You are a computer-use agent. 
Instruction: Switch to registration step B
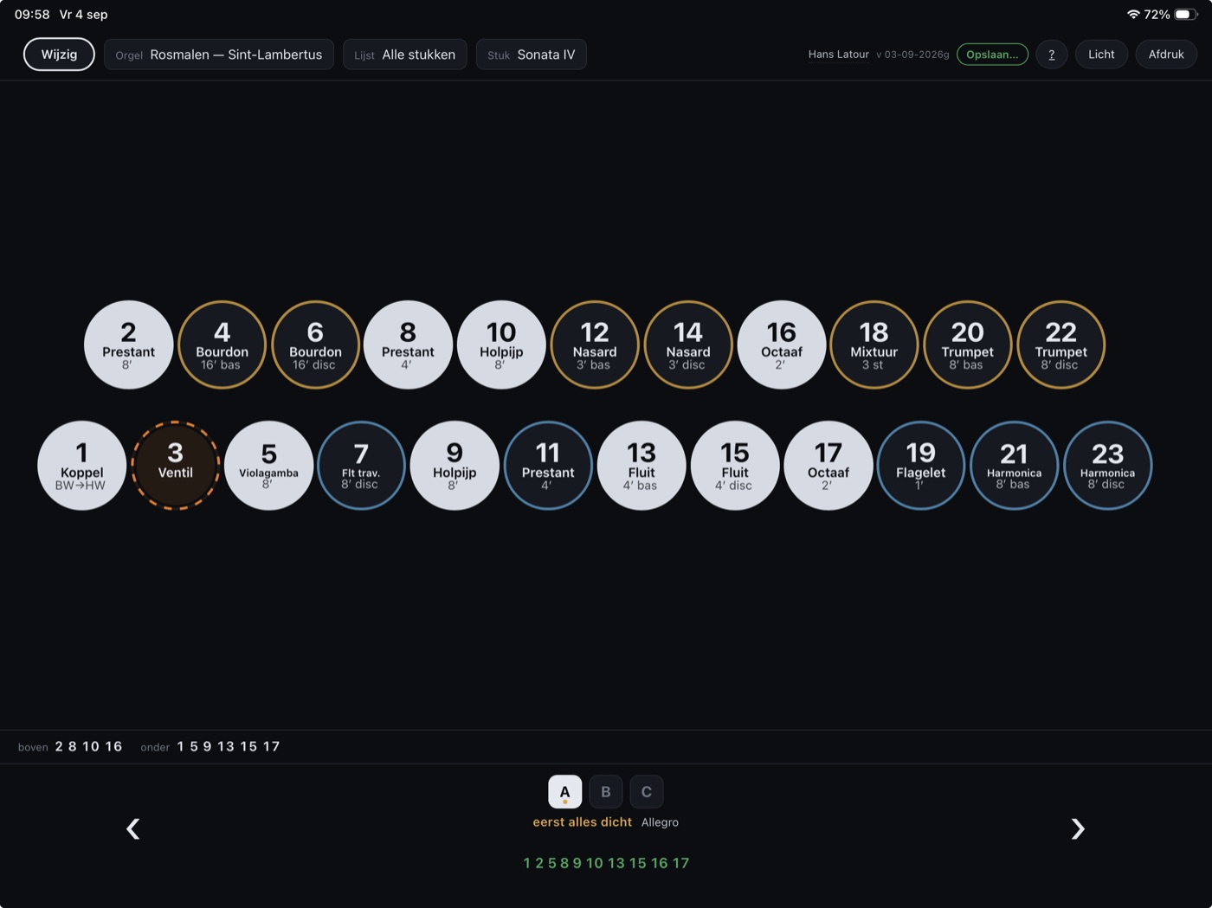(606, 791)
